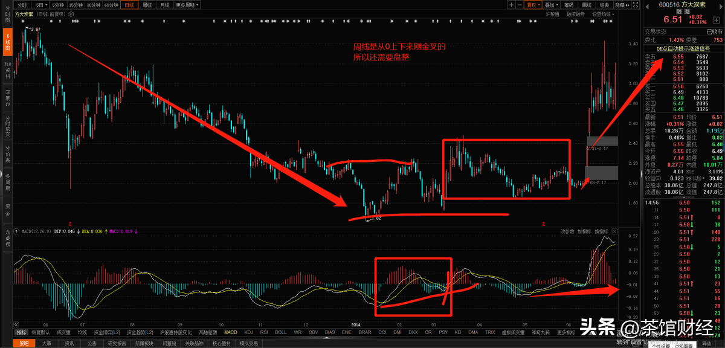Zoom in chart with plus button
Image resolution: width=725 pixels, height=348 pixels.
[511, 4]
